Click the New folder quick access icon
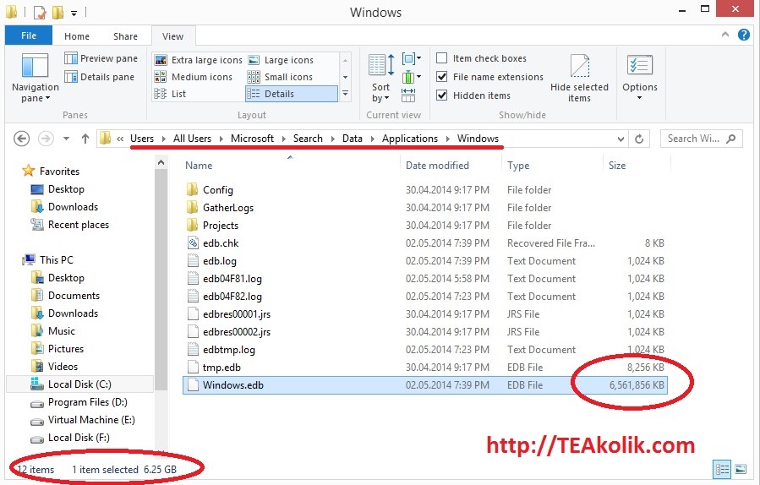 click(x=57, y=12)
